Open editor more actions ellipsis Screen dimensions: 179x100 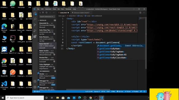144,12
